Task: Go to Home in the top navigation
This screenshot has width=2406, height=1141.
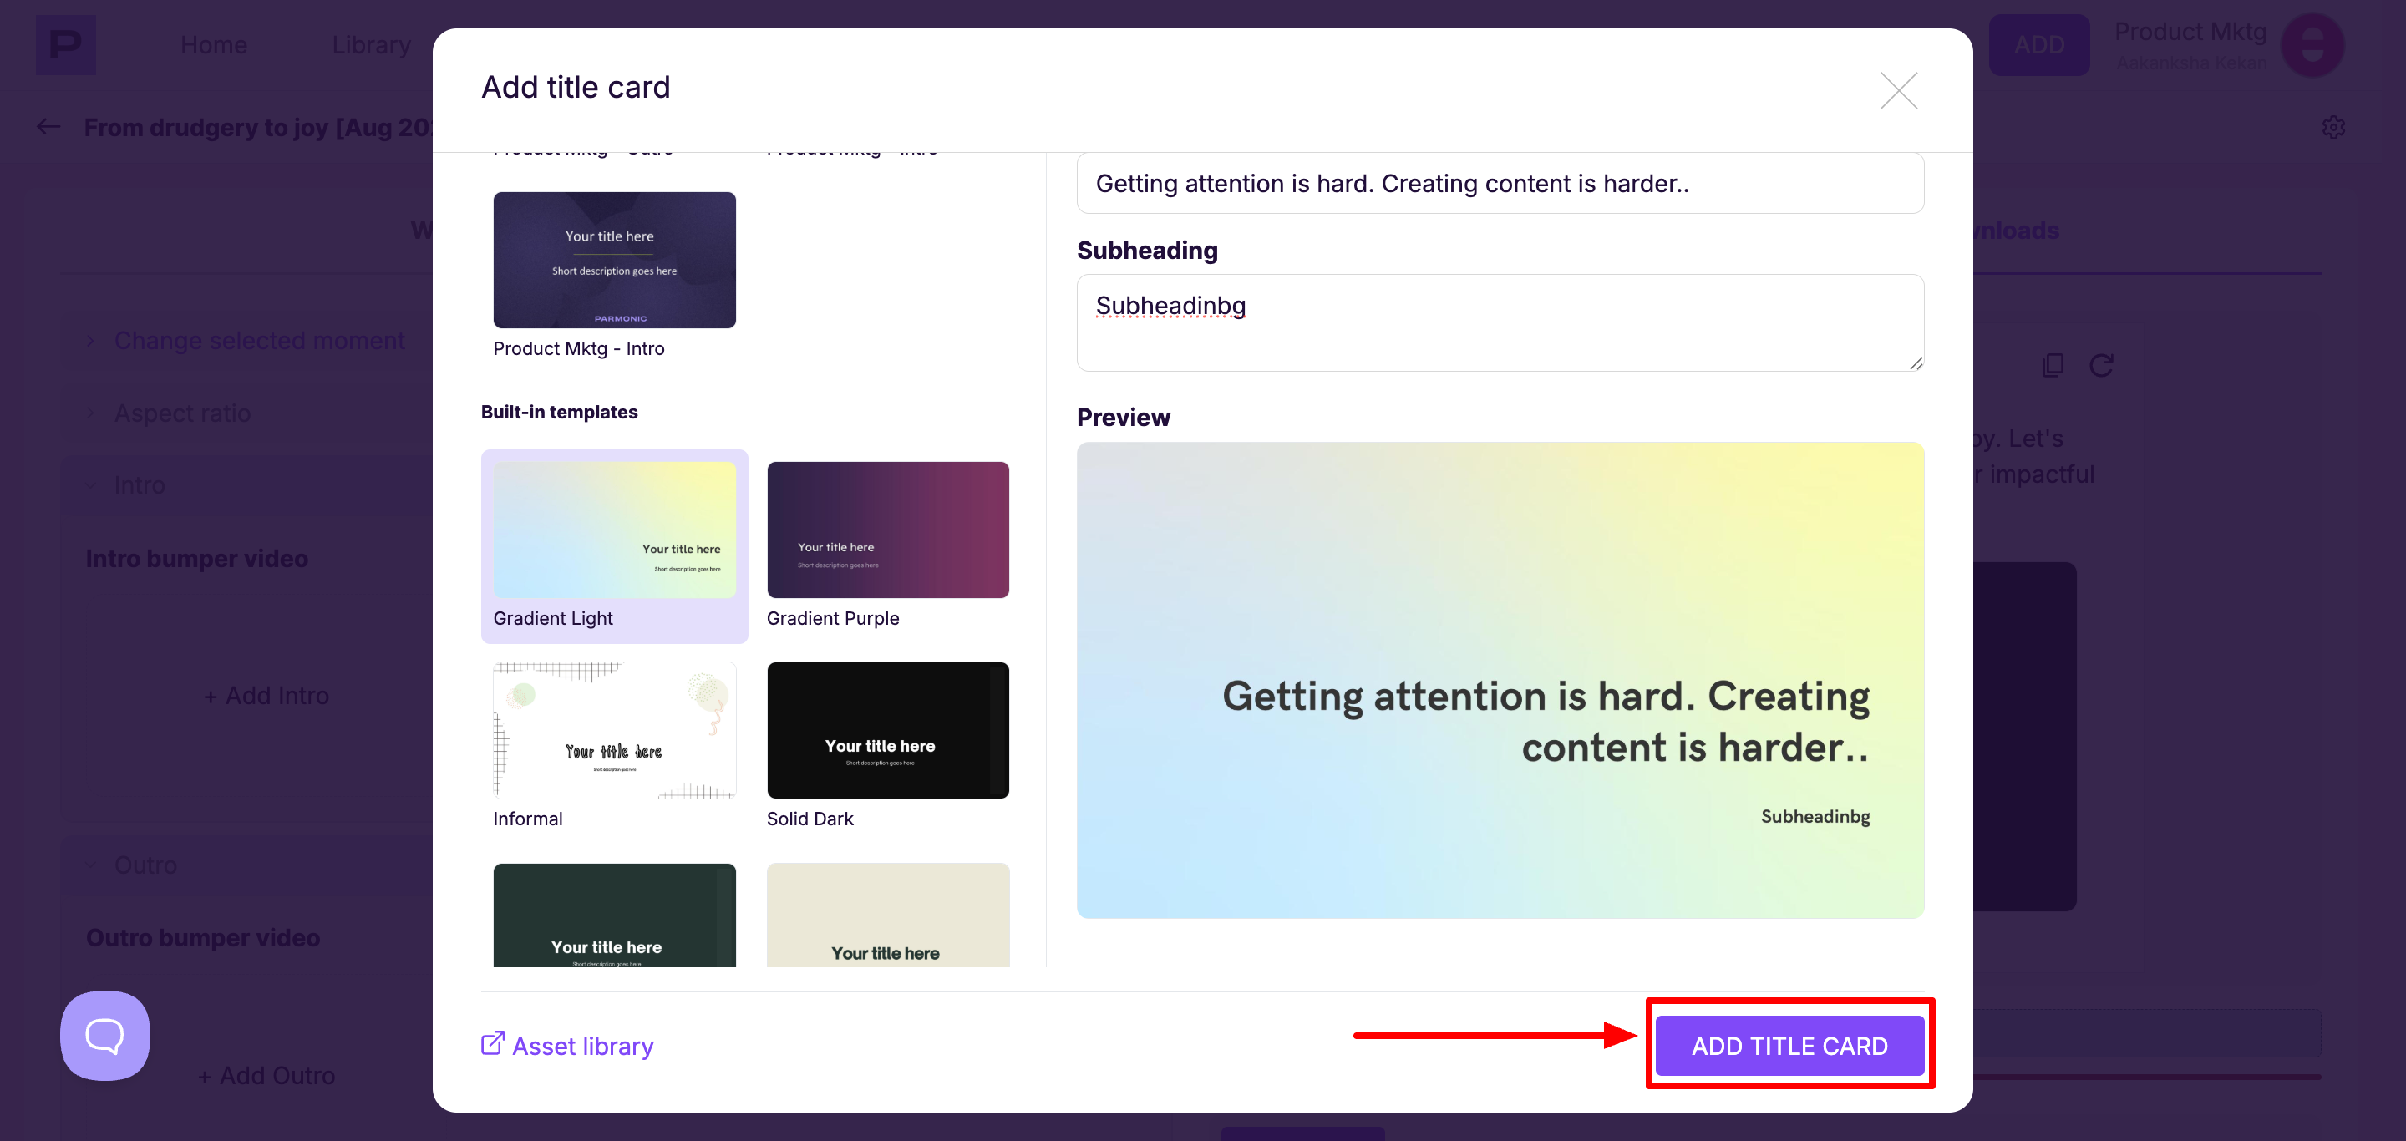Action: [213, 45]
